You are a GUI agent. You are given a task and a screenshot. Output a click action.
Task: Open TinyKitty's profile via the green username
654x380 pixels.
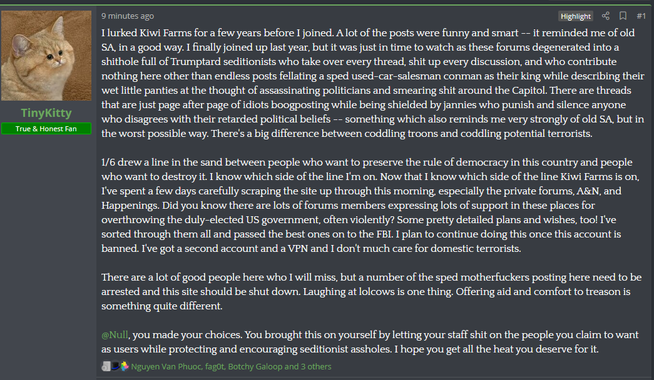tap(46, 112)
